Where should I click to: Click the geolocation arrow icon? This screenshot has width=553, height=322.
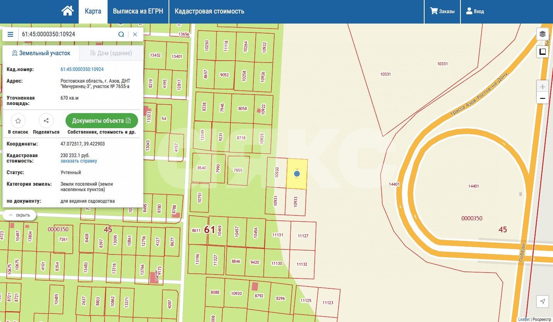point(543,302)
